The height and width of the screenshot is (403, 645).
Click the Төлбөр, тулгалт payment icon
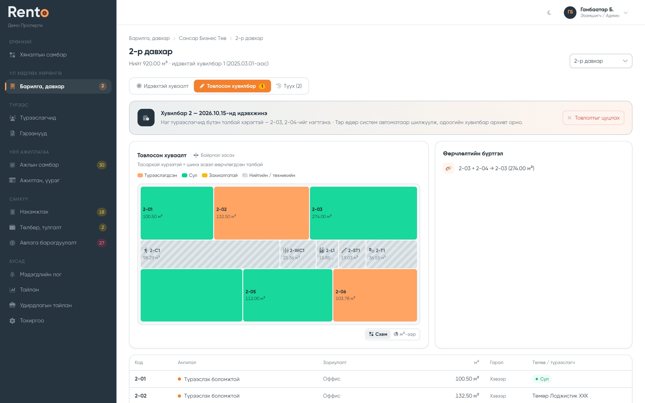(x=12, y=228)
